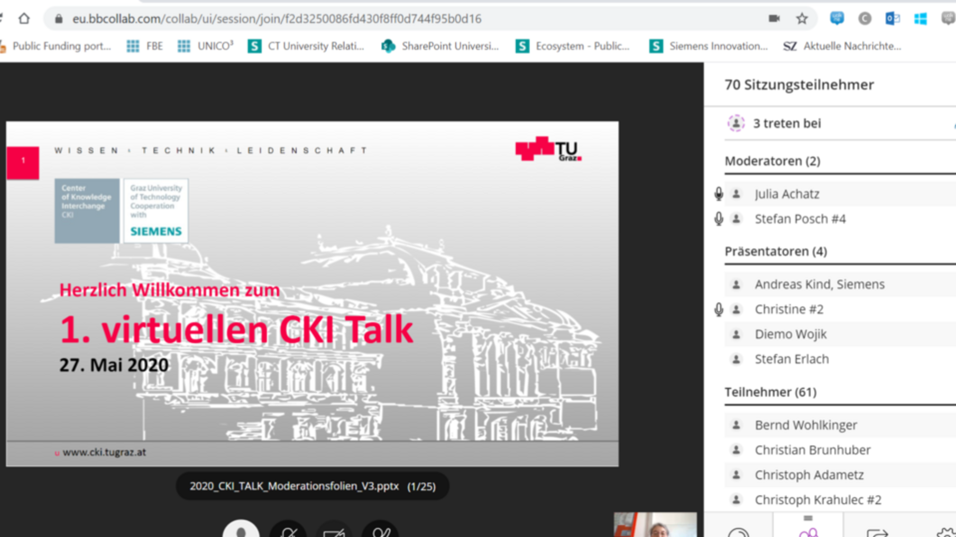Select avatar of Christoph Adametz
956x537 pixels.
click(736, 475)
